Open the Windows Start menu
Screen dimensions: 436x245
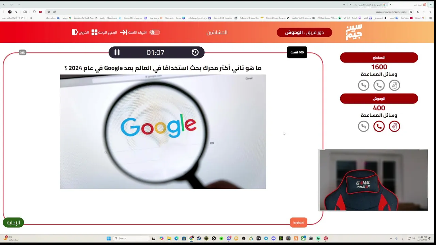click(x=109, y=238)
